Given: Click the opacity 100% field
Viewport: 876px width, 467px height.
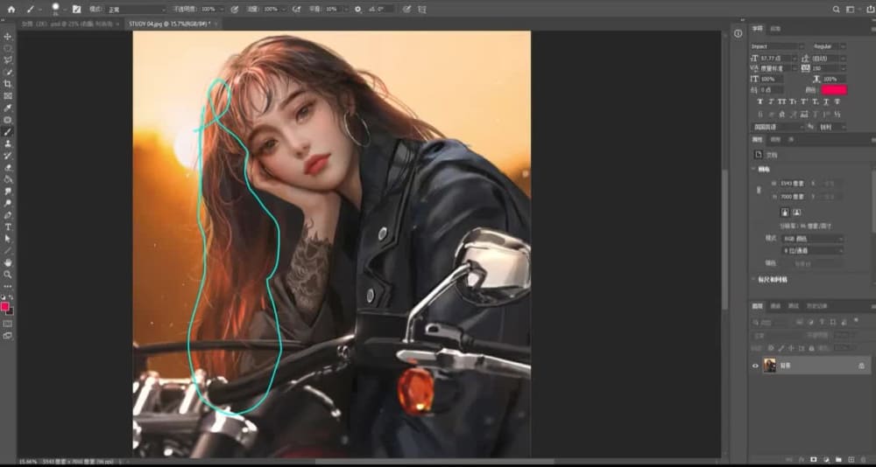Looking at the screenshot, I should click(208, 10).
